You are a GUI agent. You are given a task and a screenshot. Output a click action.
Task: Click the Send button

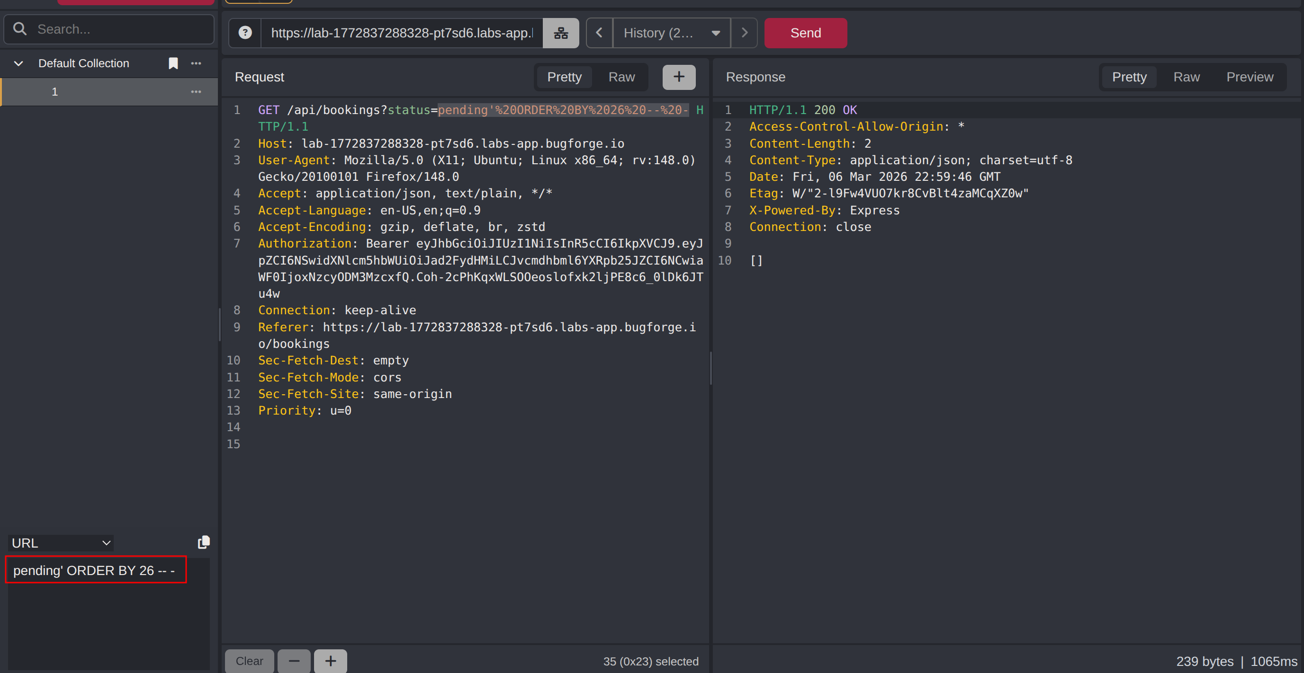(805, 33)
